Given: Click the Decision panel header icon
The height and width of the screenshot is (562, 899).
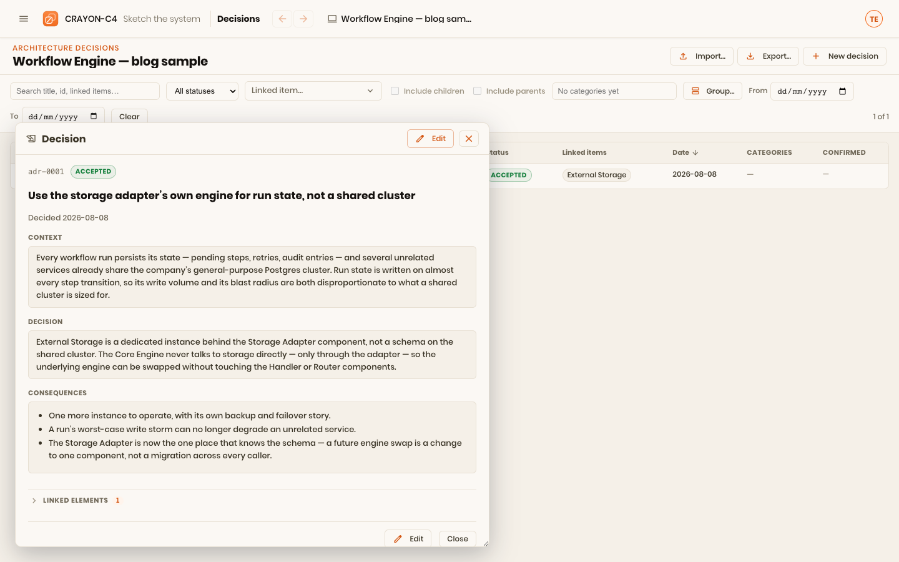Looking at the screenshot, I should point(31,139).
